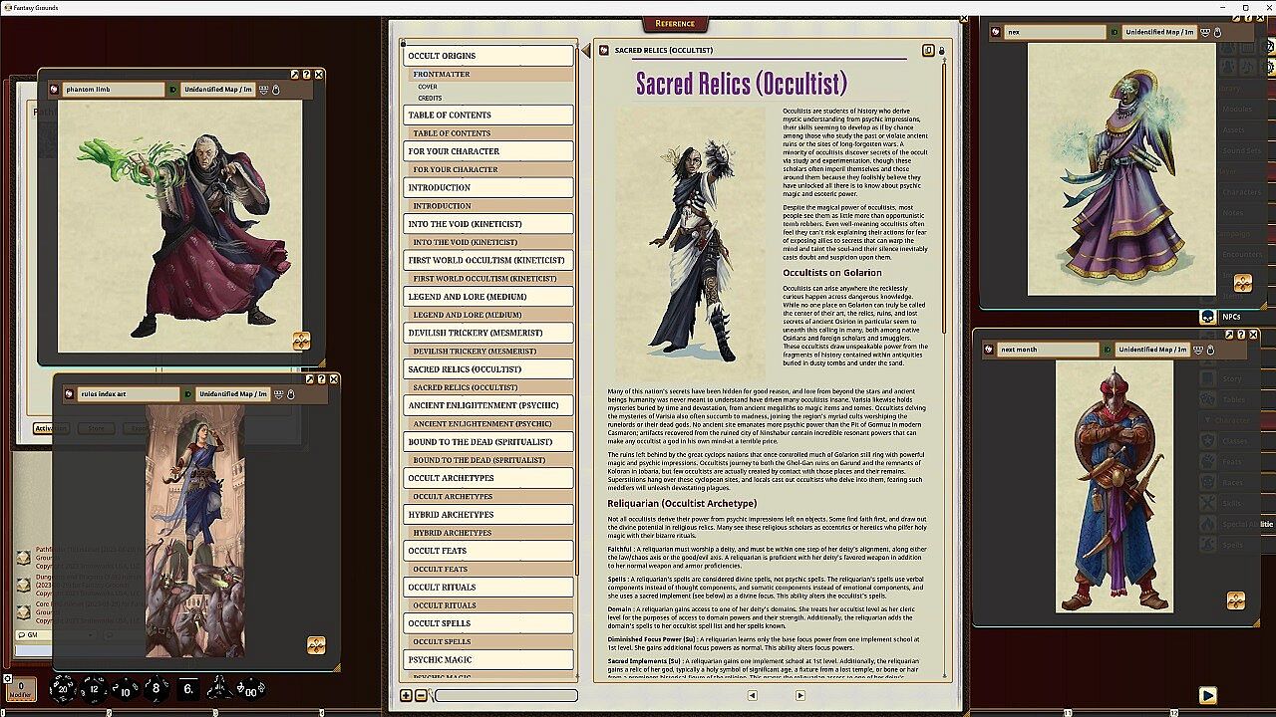Click the play arrow button at bottom right
This screenshot has width=1276, height=717.
pyautogui.click(x=1207, y=695)
